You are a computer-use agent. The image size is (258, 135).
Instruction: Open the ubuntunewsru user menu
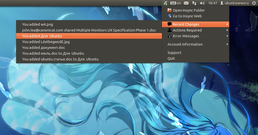(235, 3)
